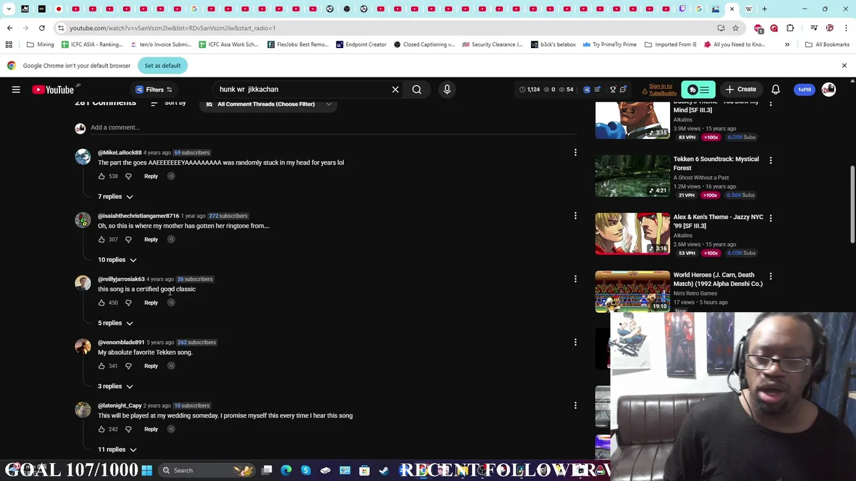Reply to the ringtone comment
The width and height of the screenshot is (856, 481).
tap(151, 240)
